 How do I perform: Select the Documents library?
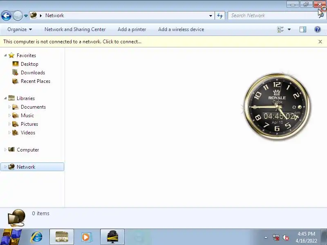(33, 107)
